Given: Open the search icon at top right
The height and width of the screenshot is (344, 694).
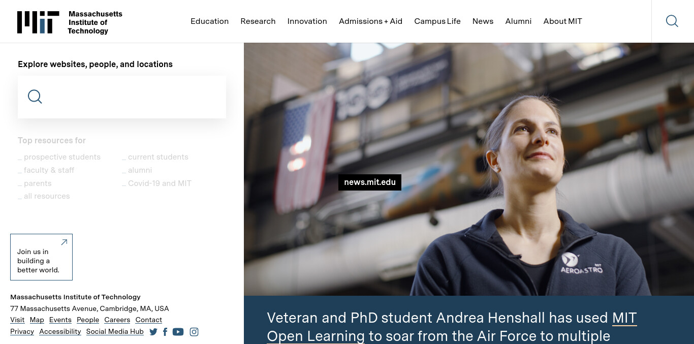Looking at the screenshot, I should pos(672,21).
